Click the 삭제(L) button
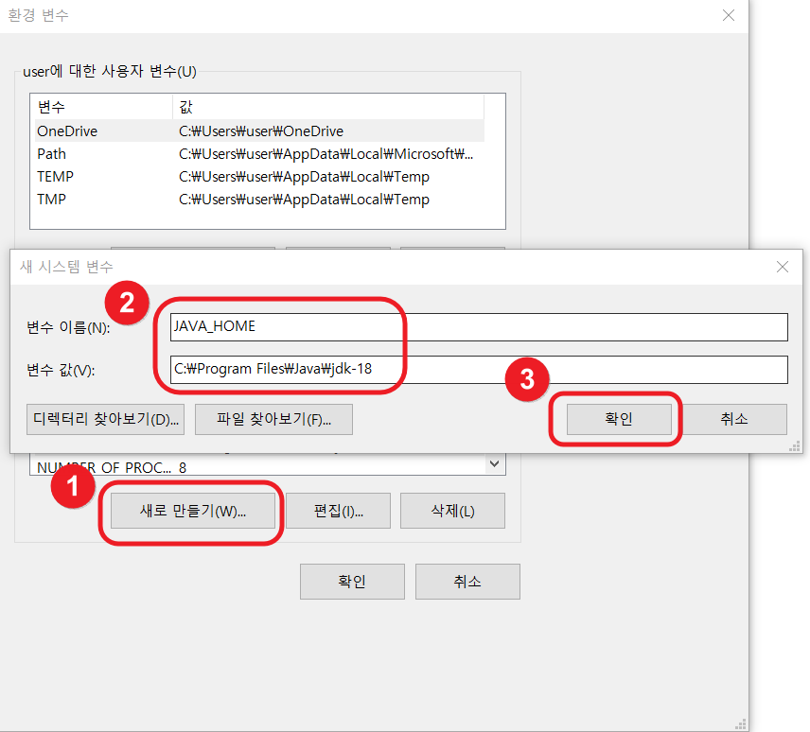Viewport: 810px width, 732px height. tap(451, 510)
